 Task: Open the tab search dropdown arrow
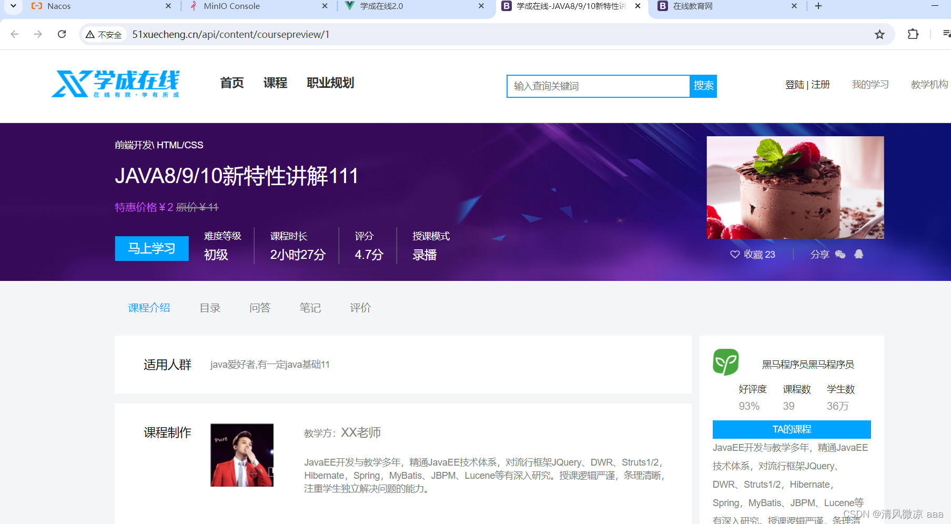click(13, 6)
